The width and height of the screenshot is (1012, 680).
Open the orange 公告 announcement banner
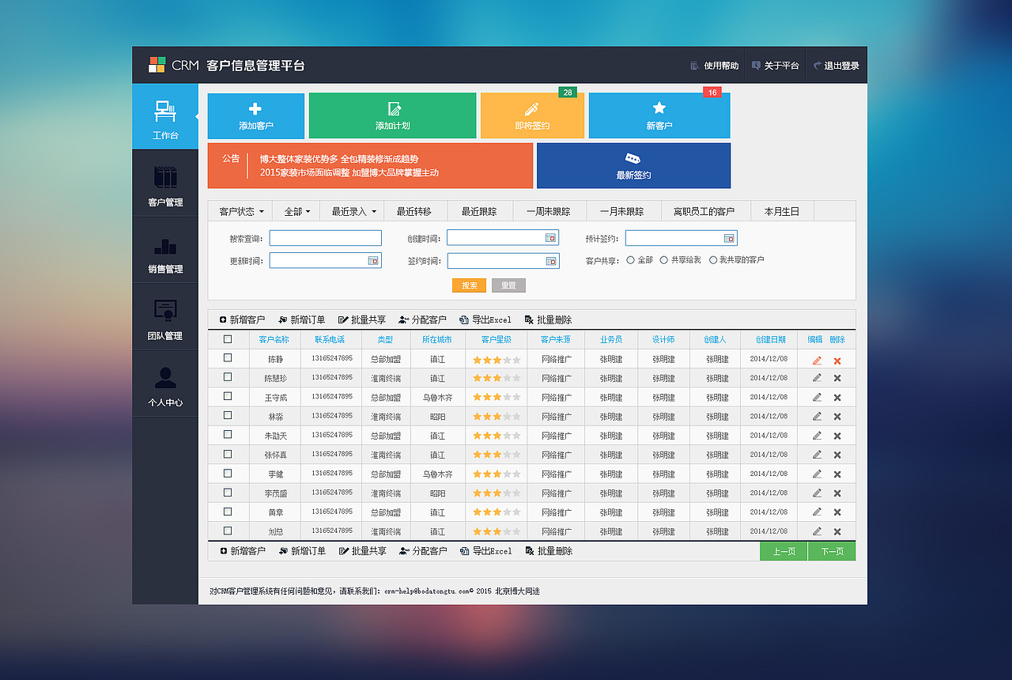(x=370, y=165)
